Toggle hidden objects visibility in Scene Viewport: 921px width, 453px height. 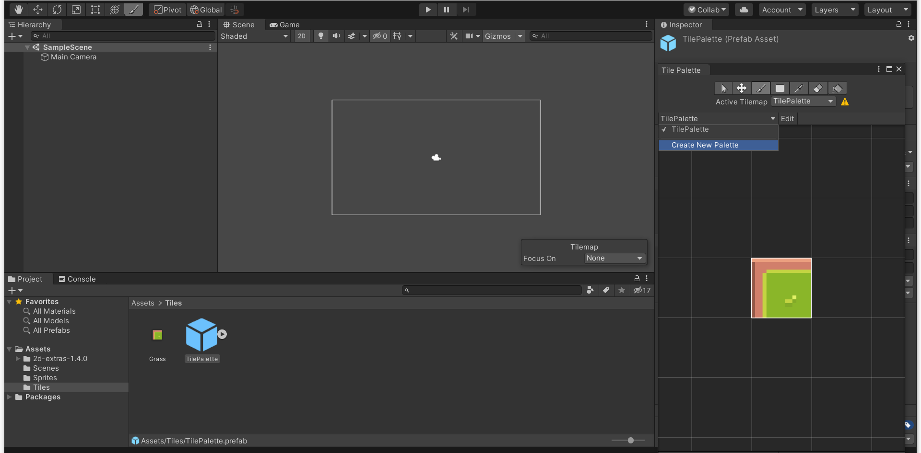(x=380, y=36)
